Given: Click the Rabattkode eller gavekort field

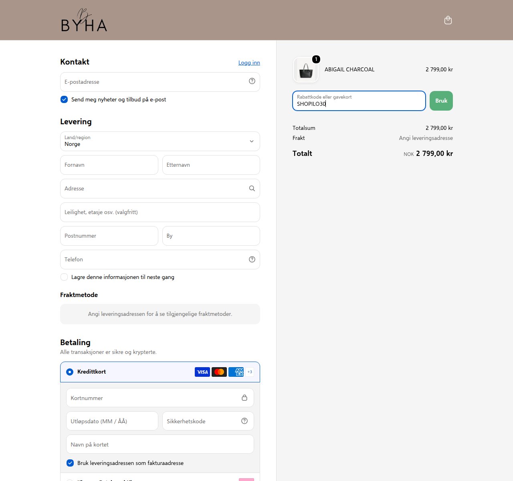Looking at the screenshot, I should 359,101.
